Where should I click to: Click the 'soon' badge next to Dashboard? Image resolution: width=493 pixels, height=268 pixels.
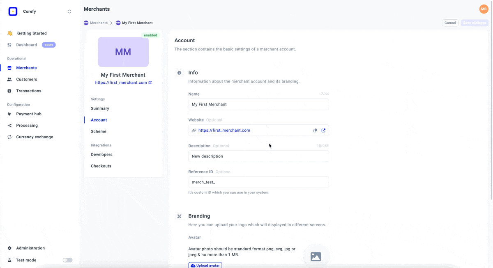coord(49,45)
